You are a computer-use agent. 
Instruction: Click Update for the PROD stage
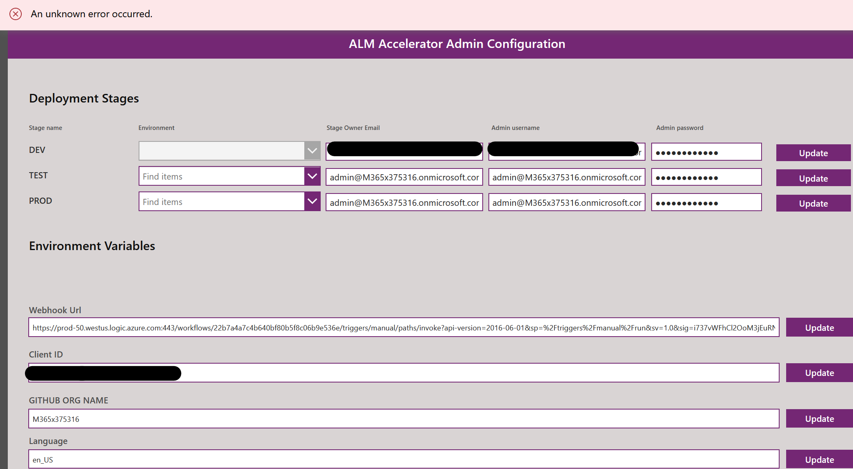pos(813,203)
